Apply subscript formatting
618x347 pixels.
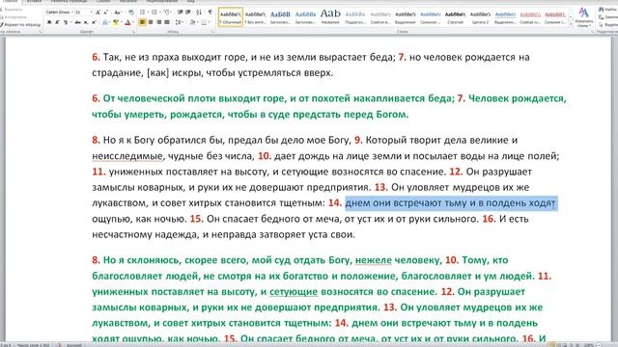pos(86,22)
